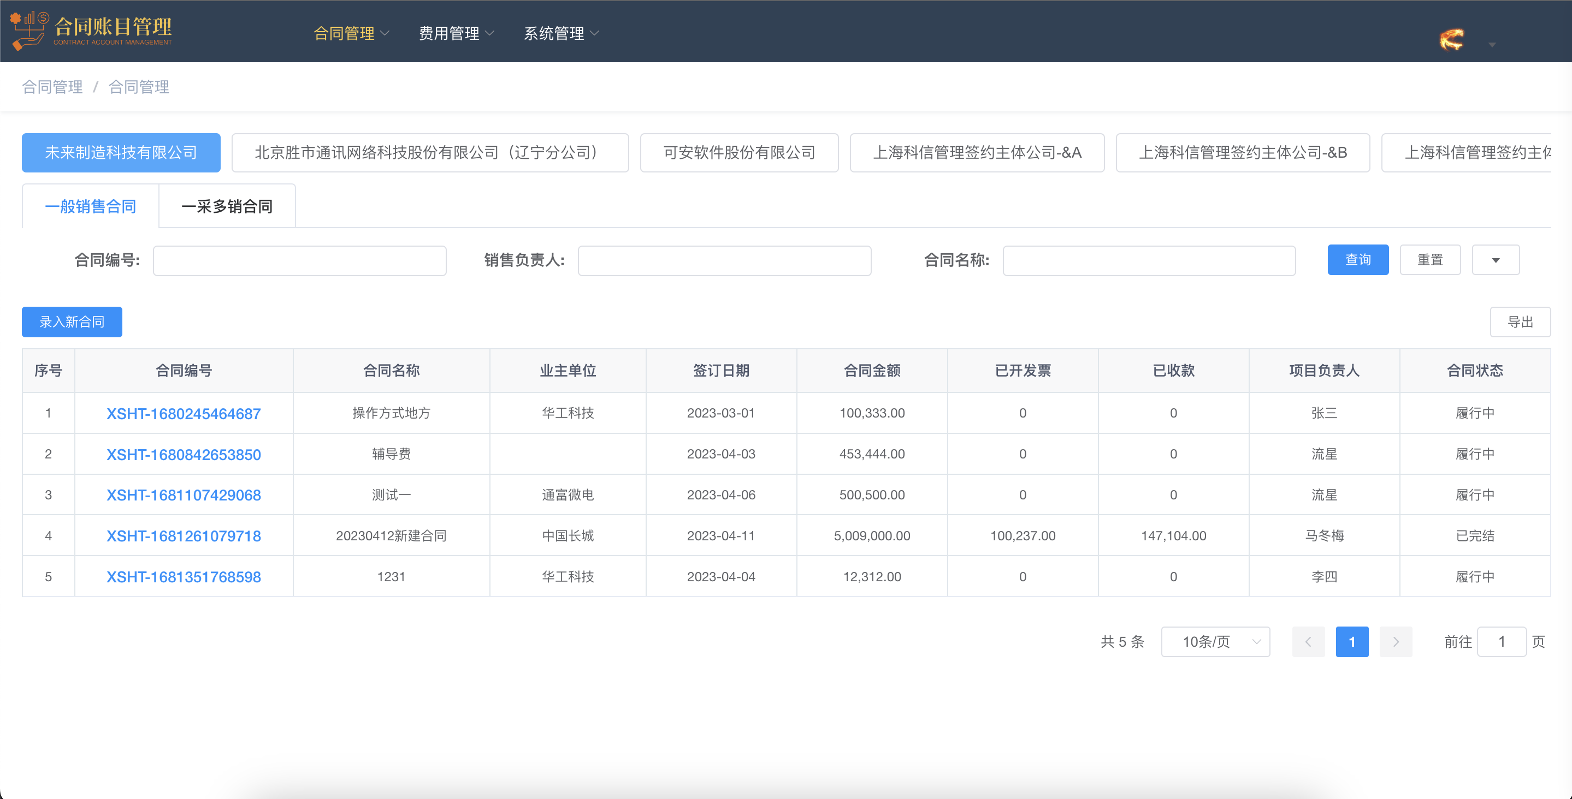Click the contract name 操作方式地方
Screen dimensions: 1572x799
pyautogui.click(x=391, y=413)
